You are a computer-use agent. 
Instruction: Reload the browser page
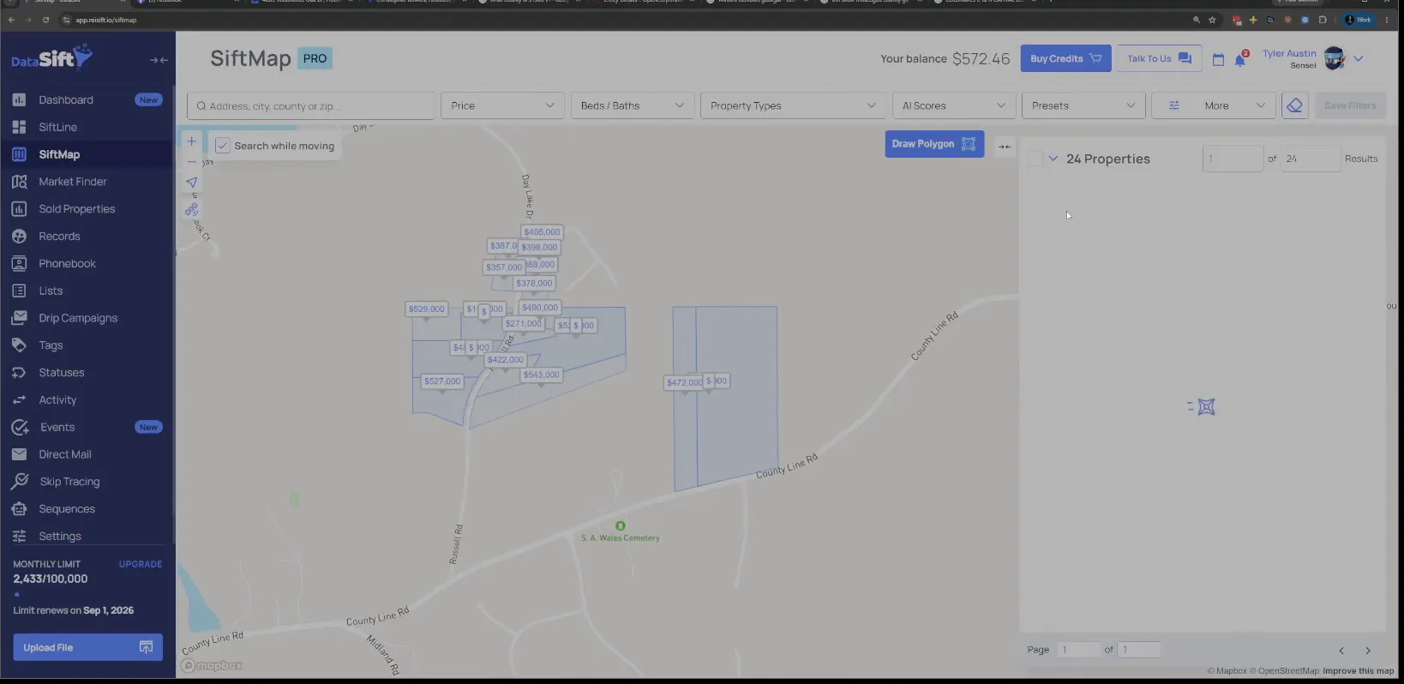click(x=45, y=20)
